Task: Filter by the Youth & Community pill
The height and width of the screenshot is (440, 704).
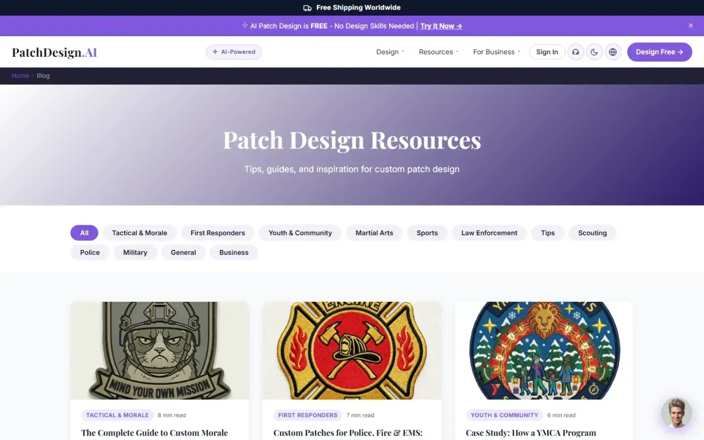Action: [300, 233]
